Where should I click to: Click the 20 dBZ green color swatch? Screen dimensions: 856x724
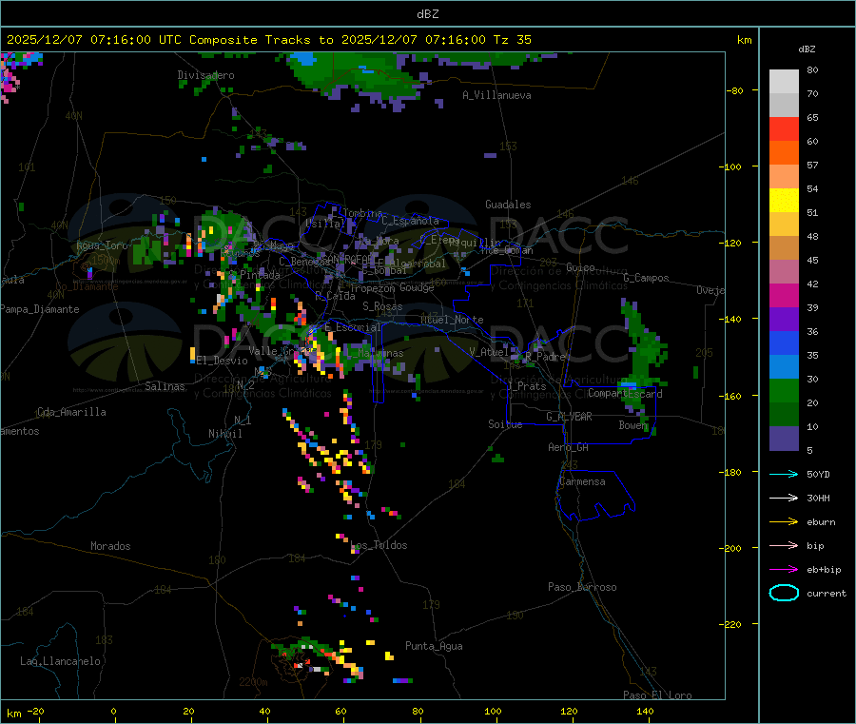[784, 415]
